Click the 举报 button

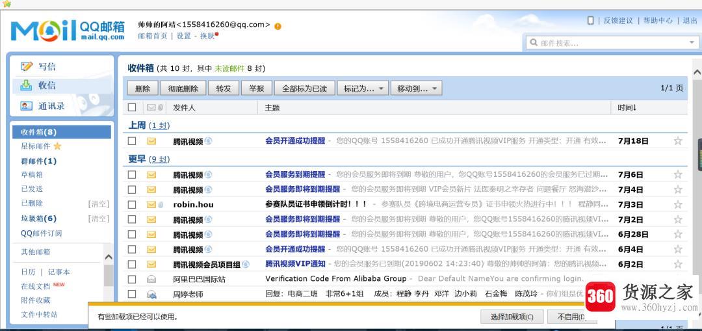256,88
